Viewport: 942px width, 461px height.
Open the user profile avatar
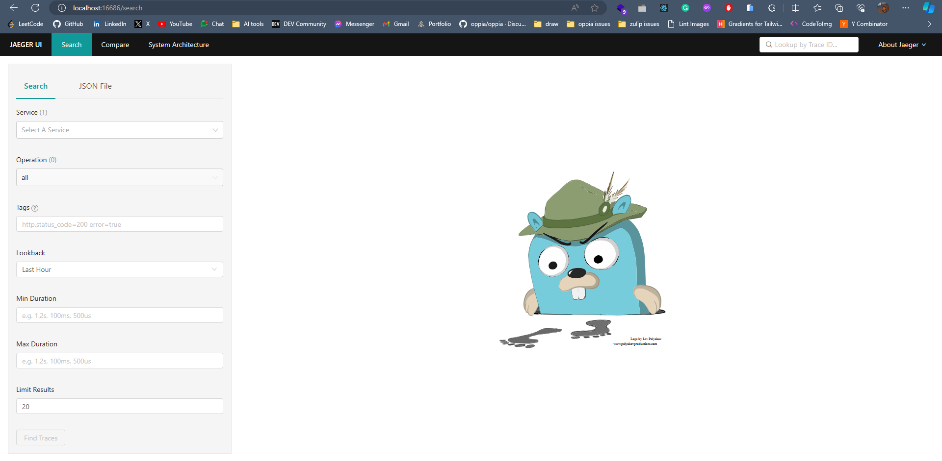tap(883, 8)
